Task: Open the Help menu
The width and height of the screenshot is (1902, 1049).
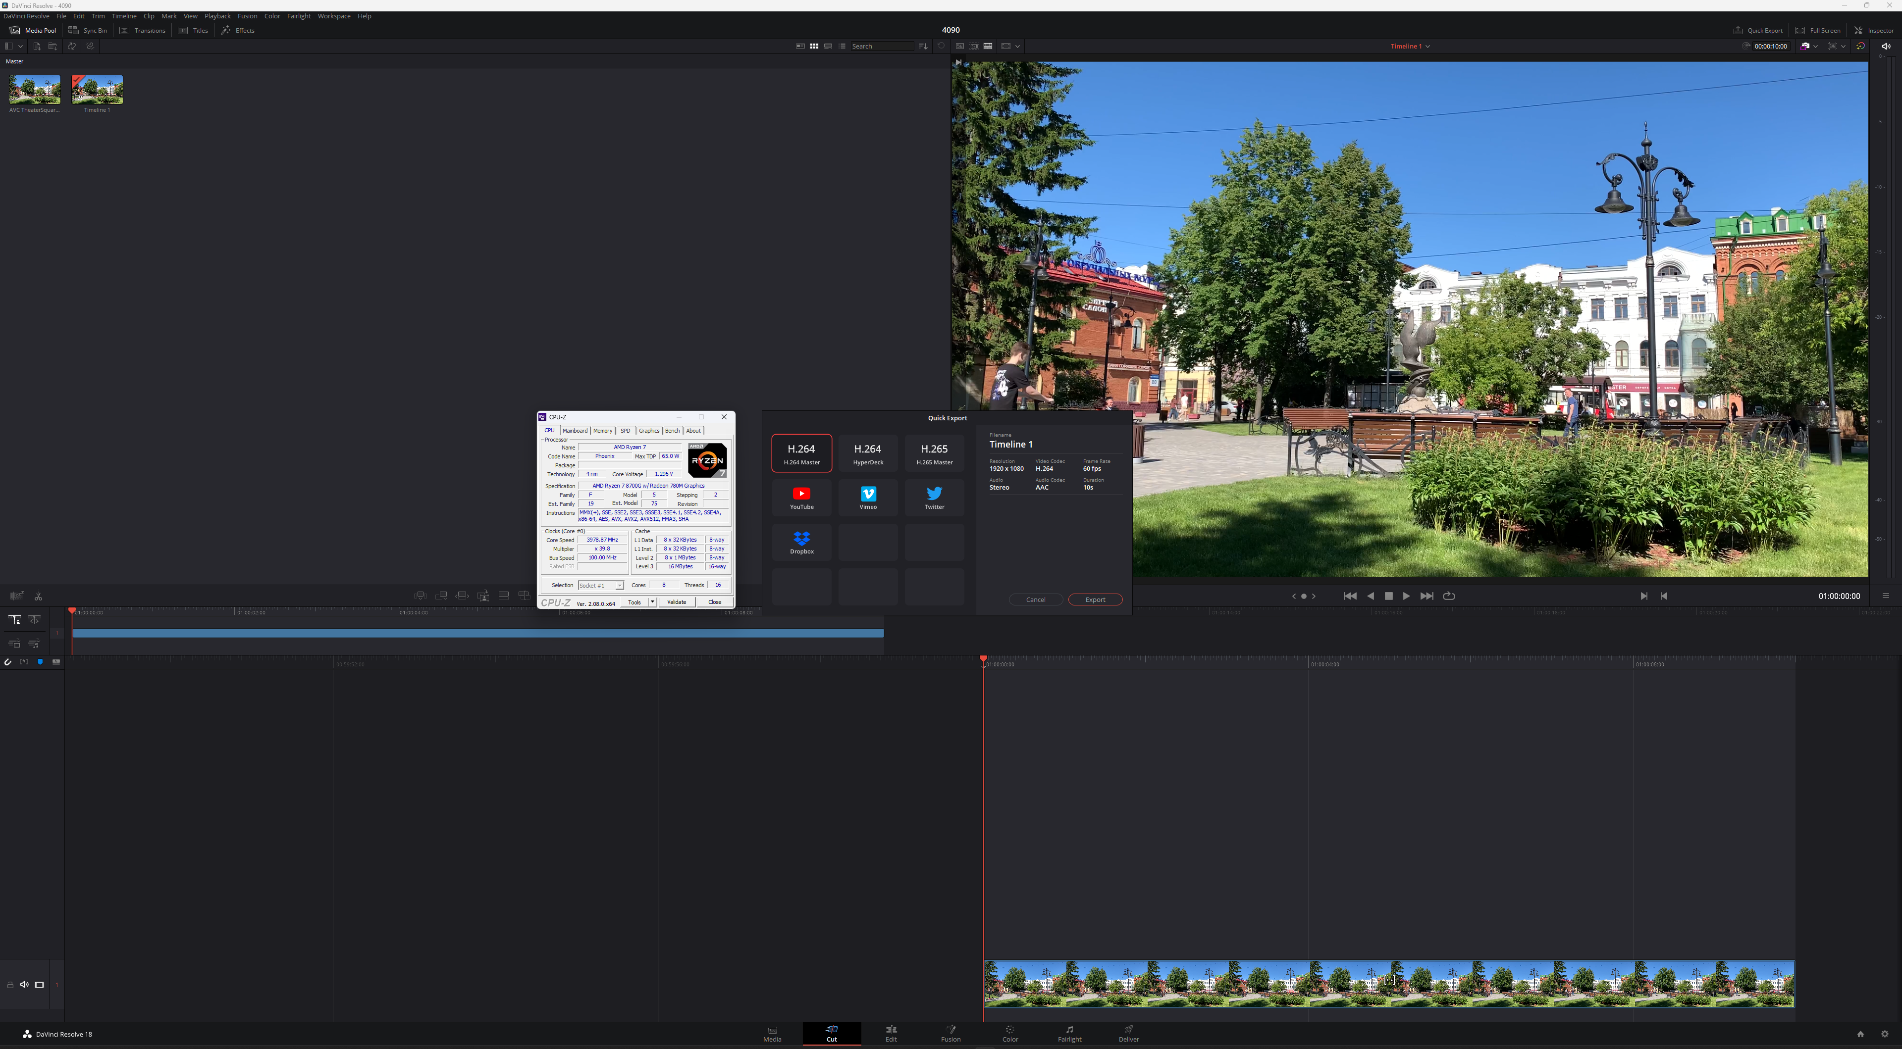Action: pyautogui.click(x=365, y=15)
